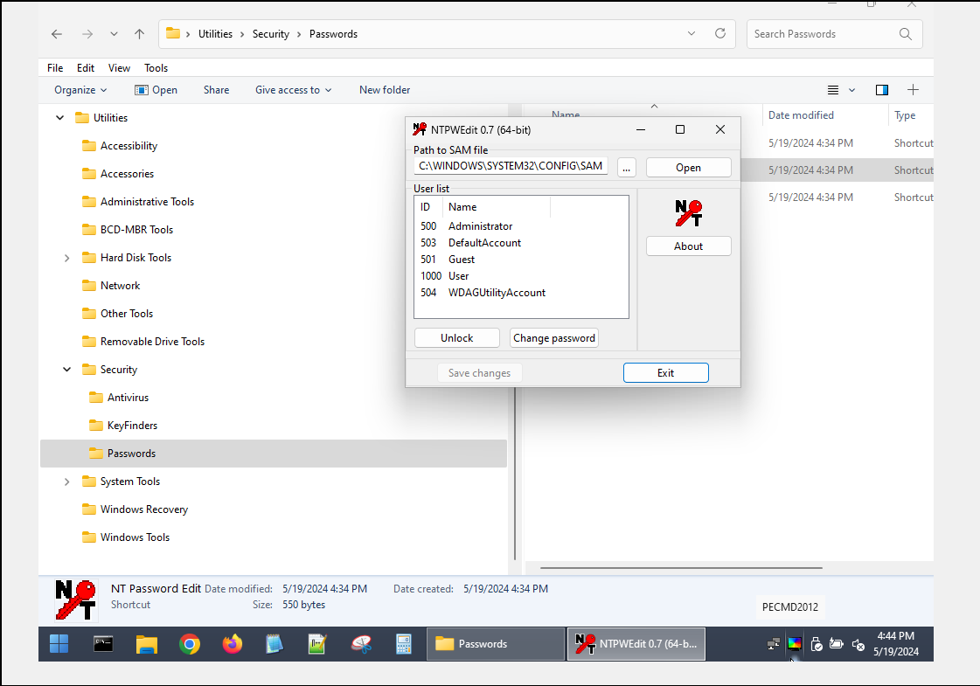Click the search magnifier icon
Screen dimensions: 980x686
point(905,34)
